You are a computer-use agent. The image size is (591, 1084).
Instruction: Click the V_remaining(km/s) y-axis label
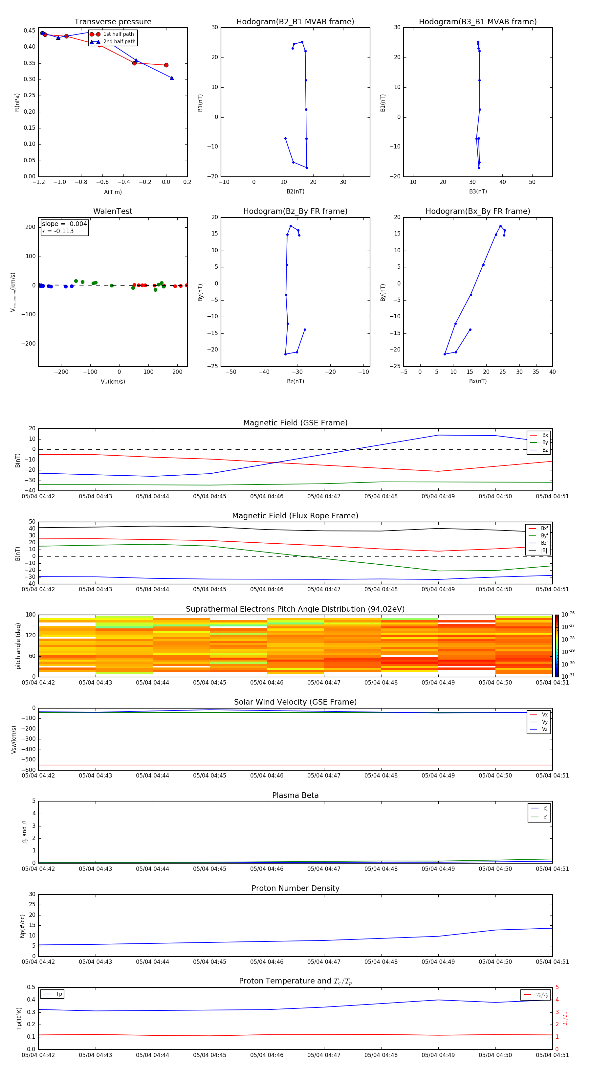click(x=13, y=292)
